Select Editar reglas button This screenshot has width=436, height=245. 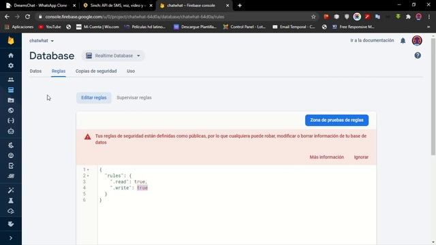[94, 98]
